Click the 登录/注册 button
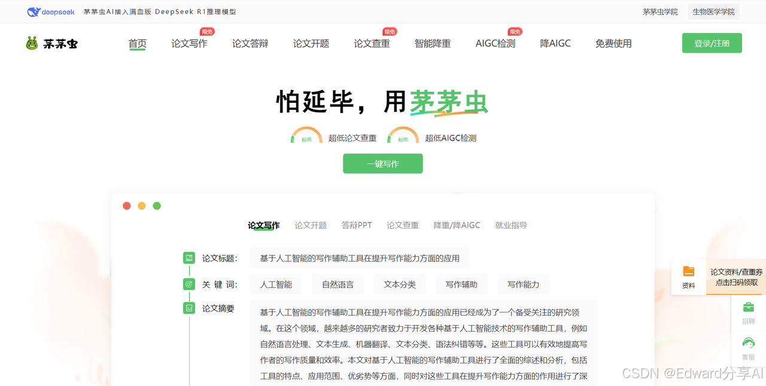 click(712, 43)
